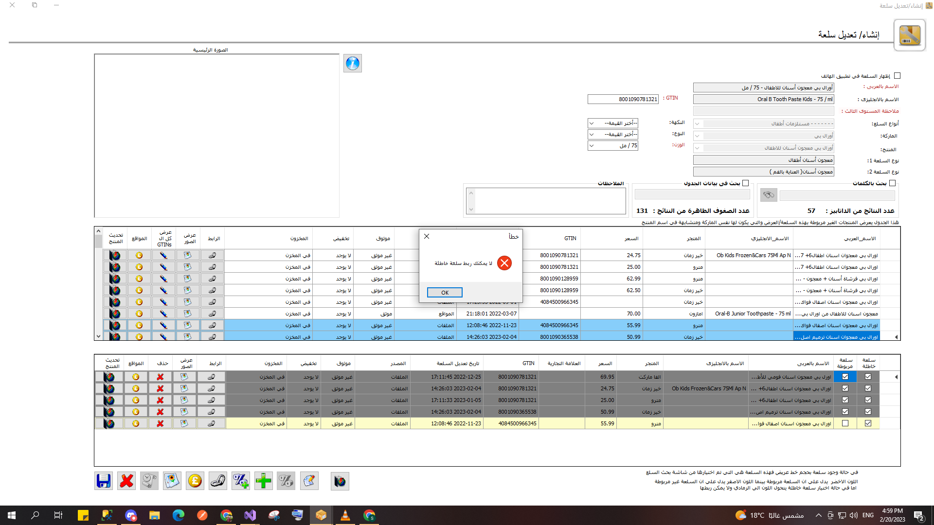
Task: Check linked item checkbox in yellow 55.99 row
Action: click(845, 423)
